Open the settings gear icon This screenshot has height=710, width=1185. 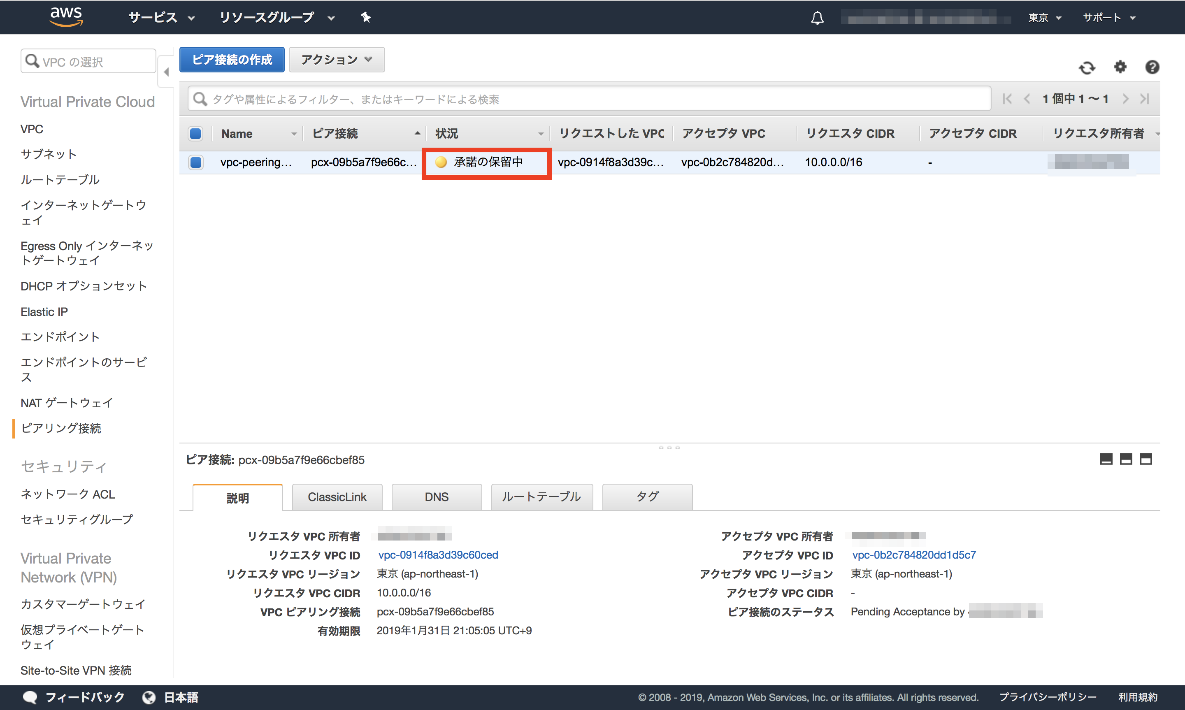tap(1120, 67)
